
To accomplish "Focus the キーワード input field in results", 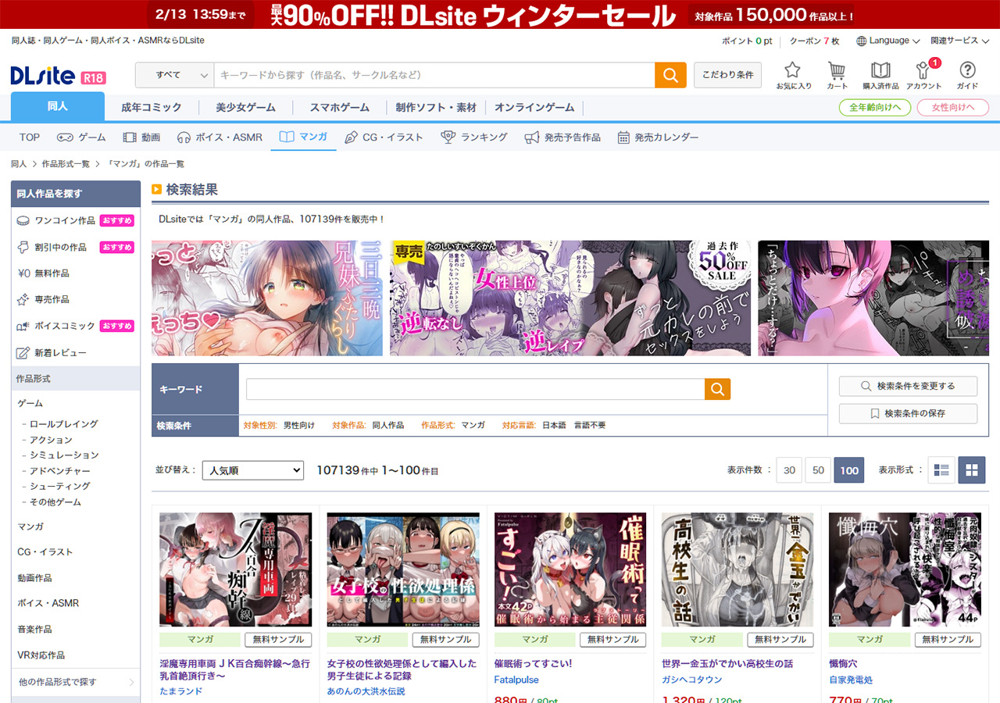I will (x=475, y=389).
